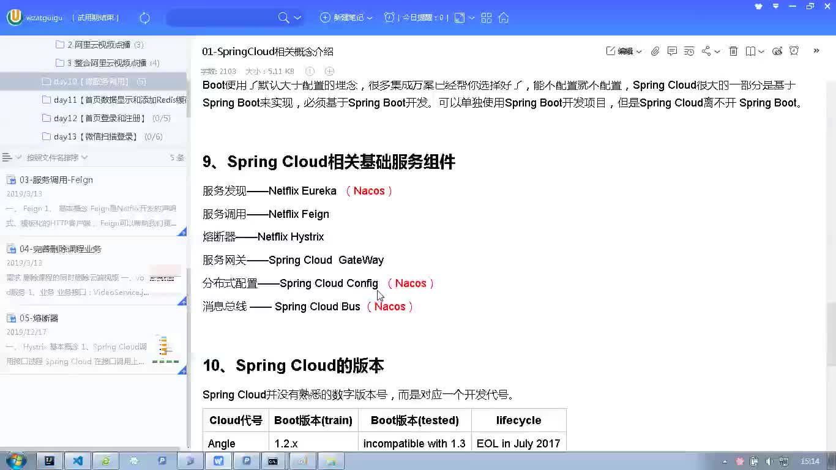Click the paperclip attachment icon

[x=655, y=51]
